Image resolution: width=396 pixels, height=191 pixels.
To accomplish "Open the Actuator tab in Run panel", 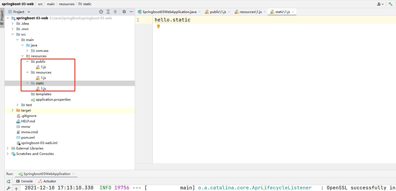I will point(47,181).
